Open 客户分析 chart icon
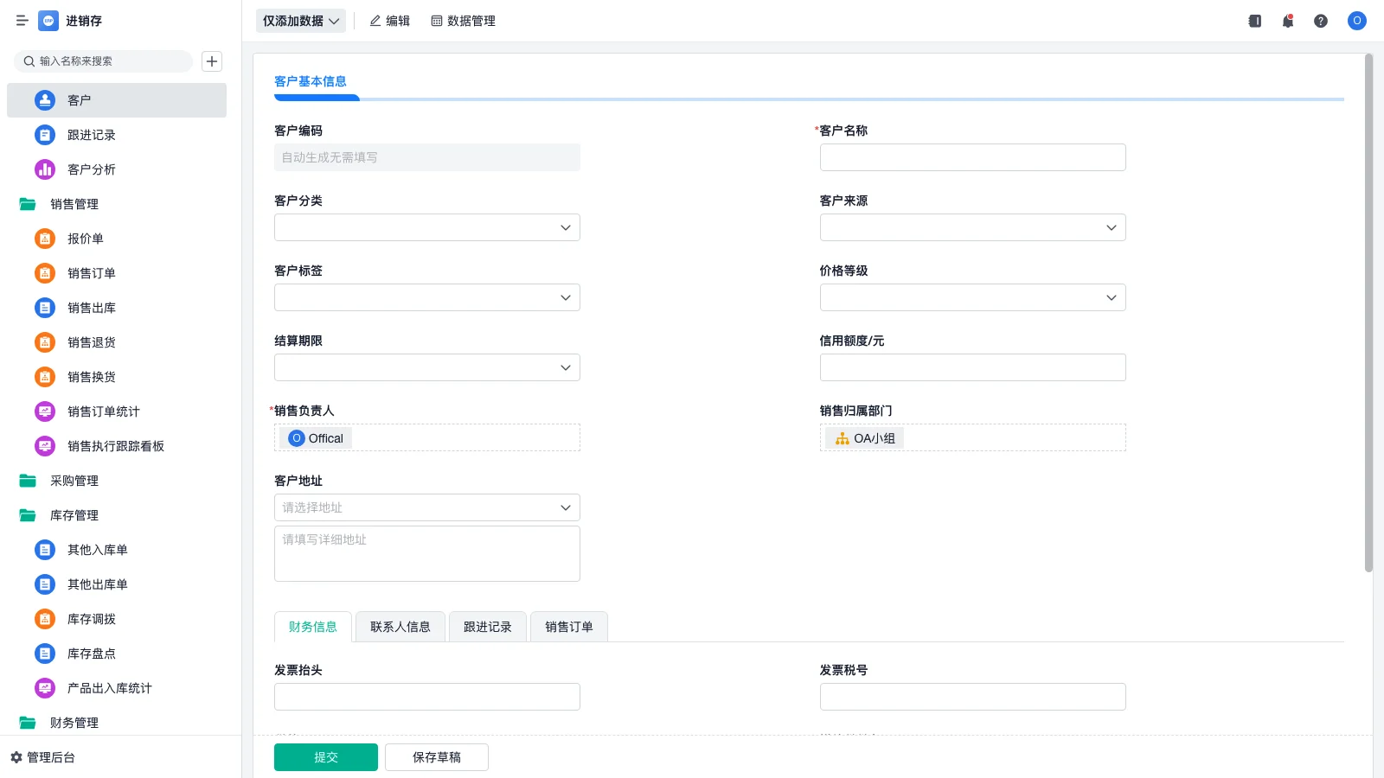 coord(45,169)
